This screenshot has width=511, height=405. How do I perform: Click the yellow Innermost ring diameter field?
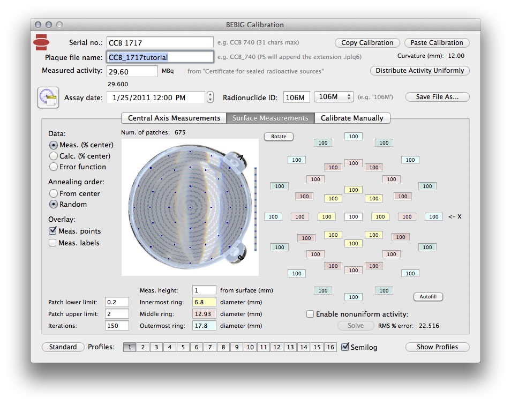(x=204, y=302)
